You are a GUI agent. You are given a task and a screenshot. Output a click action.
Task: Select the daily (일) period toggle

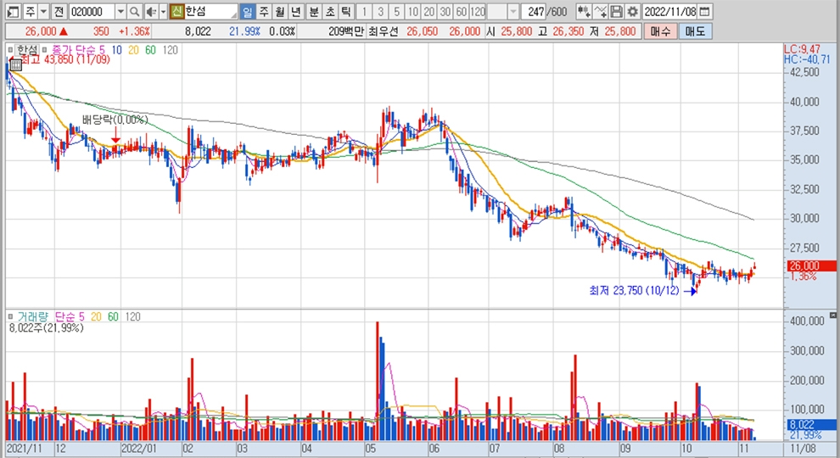247,11
